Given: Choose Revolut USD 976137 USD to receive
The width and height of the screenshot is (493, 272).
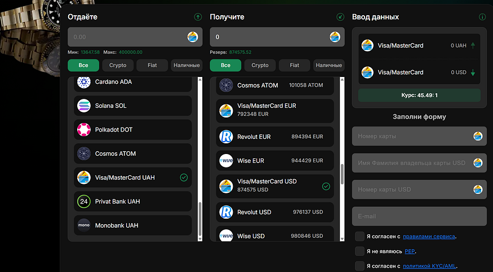Looking at the screenshot, I should pyautogui.click(x=275, y=212).
